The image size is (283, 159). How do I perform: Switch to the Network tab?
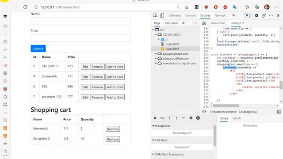[220, 15]
